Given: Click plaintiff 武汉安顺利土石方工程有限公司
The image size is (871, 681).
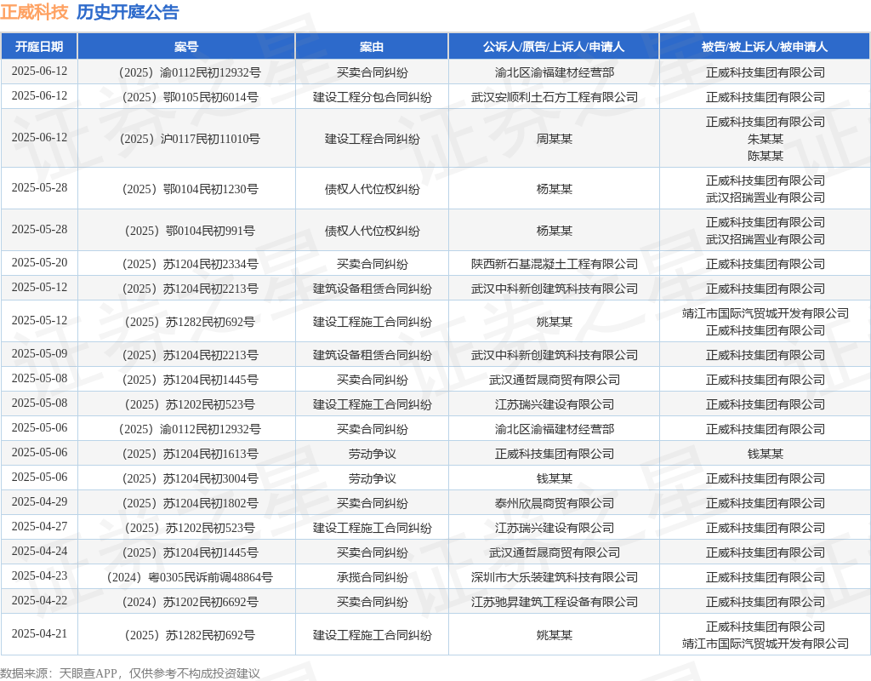Looking at the screenshot, I should (x=555, y=97).
